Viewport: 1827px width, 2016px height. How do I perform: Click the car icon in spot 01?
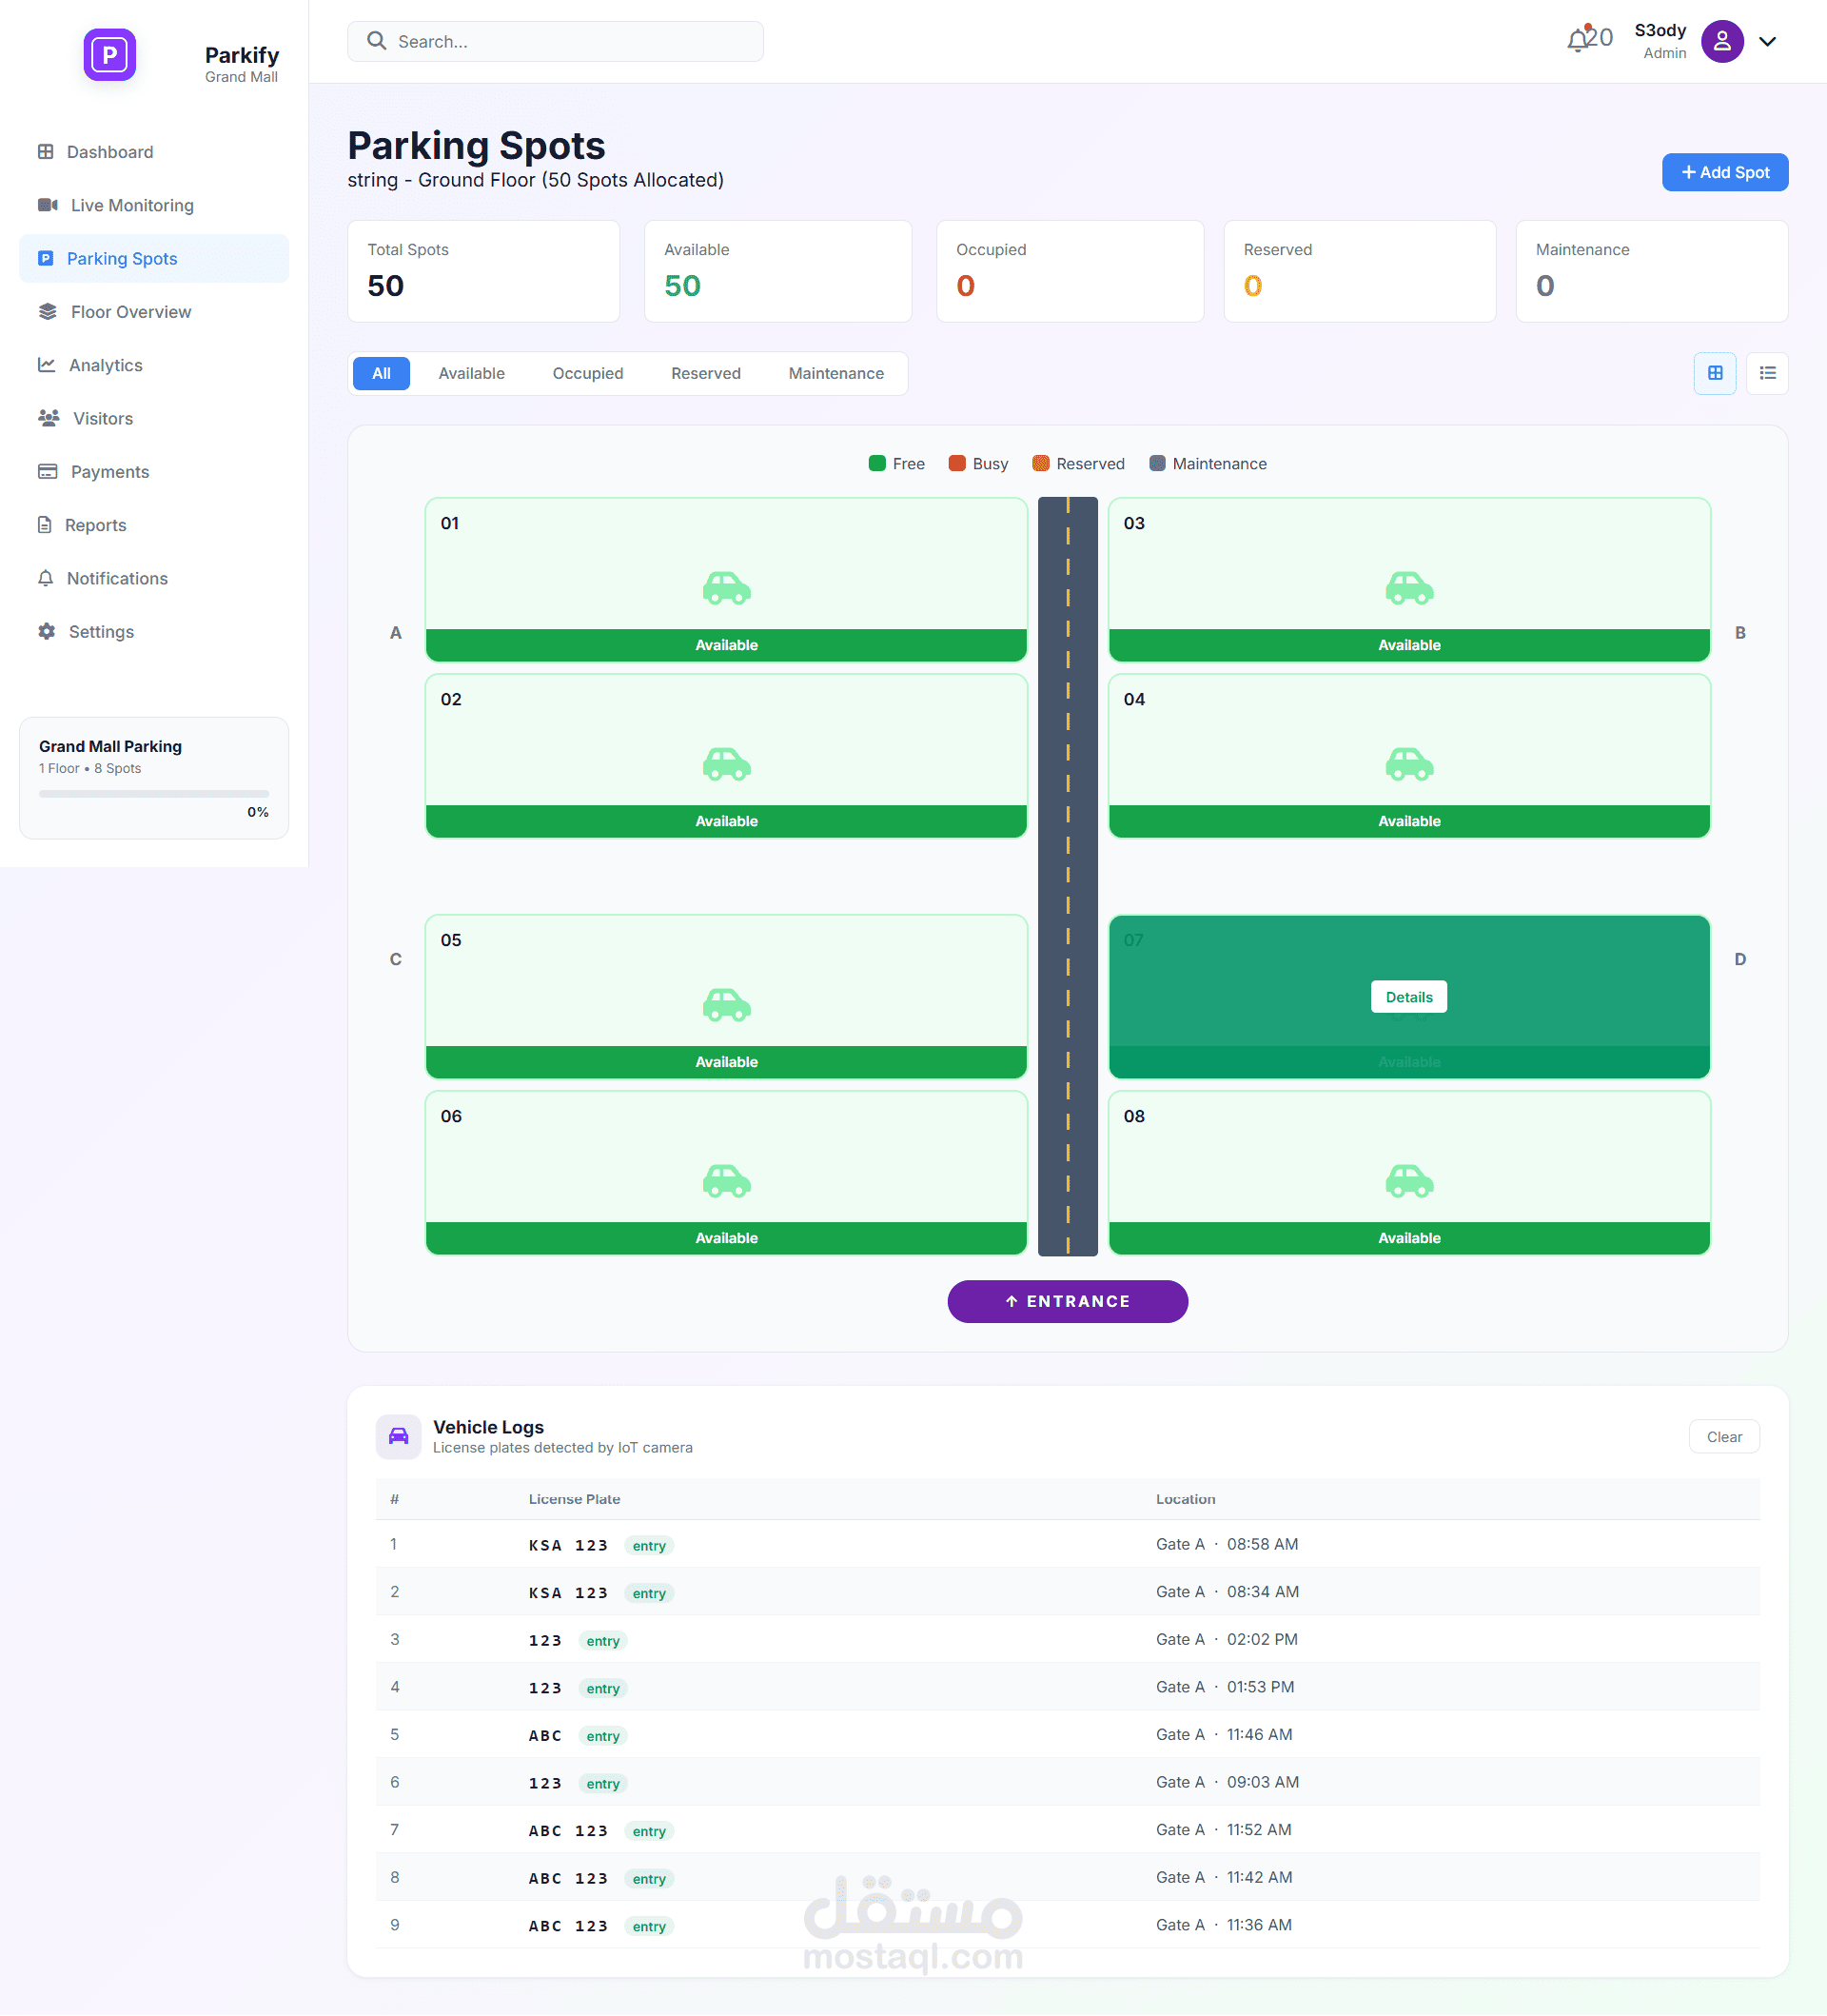pos(727,588)
